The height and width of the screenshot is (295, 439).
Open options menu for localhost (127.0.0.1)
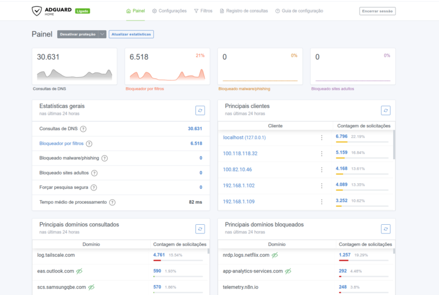[x=321, y=138]
